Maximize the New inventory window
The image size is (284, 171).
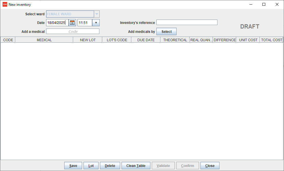[x=264, y=4]
